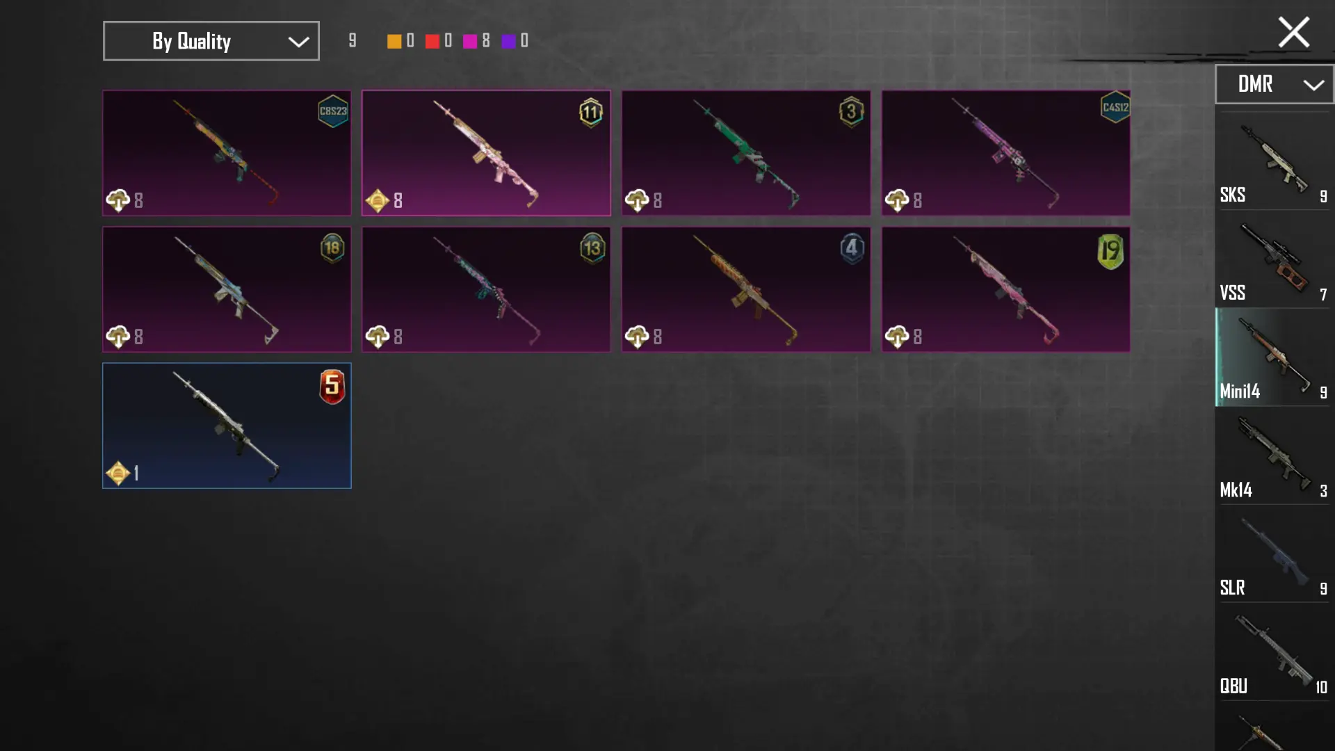
Task: Click the 13 season badge icon
Action: pos(592,248)
